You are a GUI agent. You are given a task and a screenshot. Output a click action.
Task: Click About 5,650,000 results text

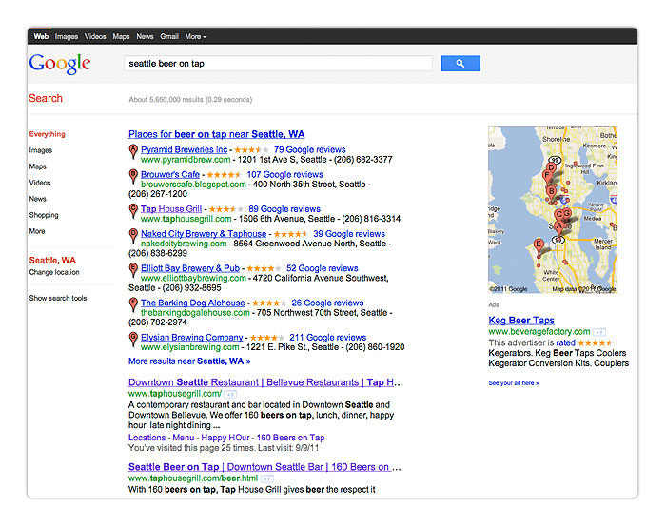190,100
